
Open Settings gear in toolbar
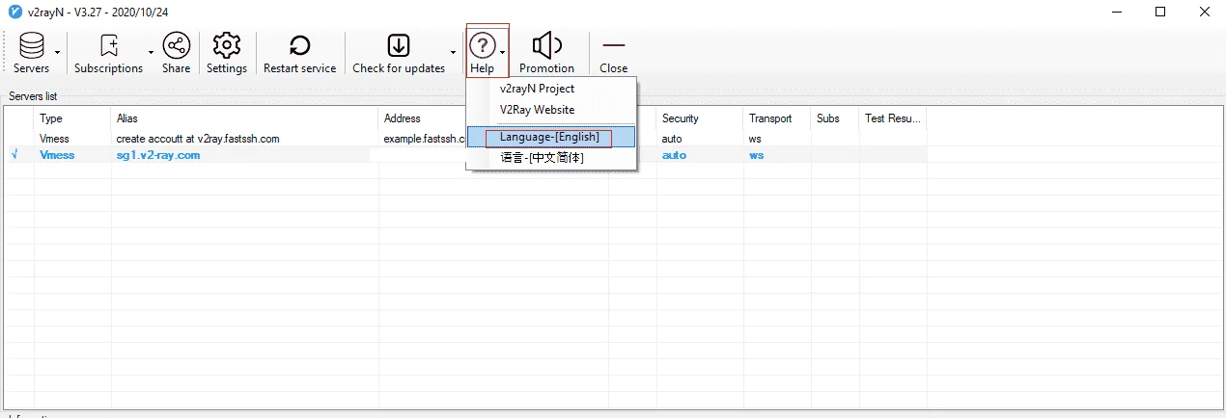point(227,52)
